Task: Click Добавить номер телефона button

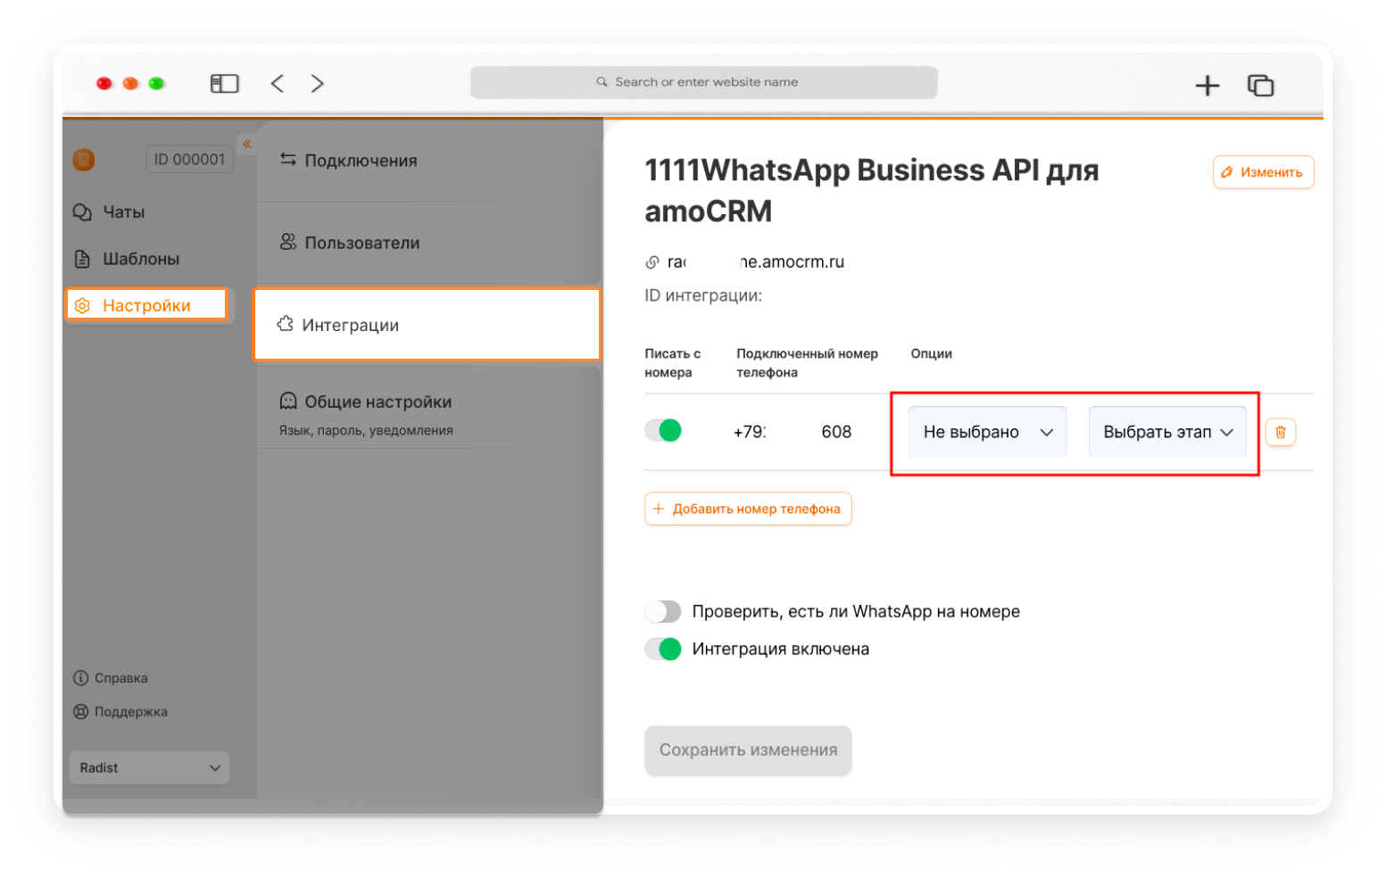Action: point(748,509)
